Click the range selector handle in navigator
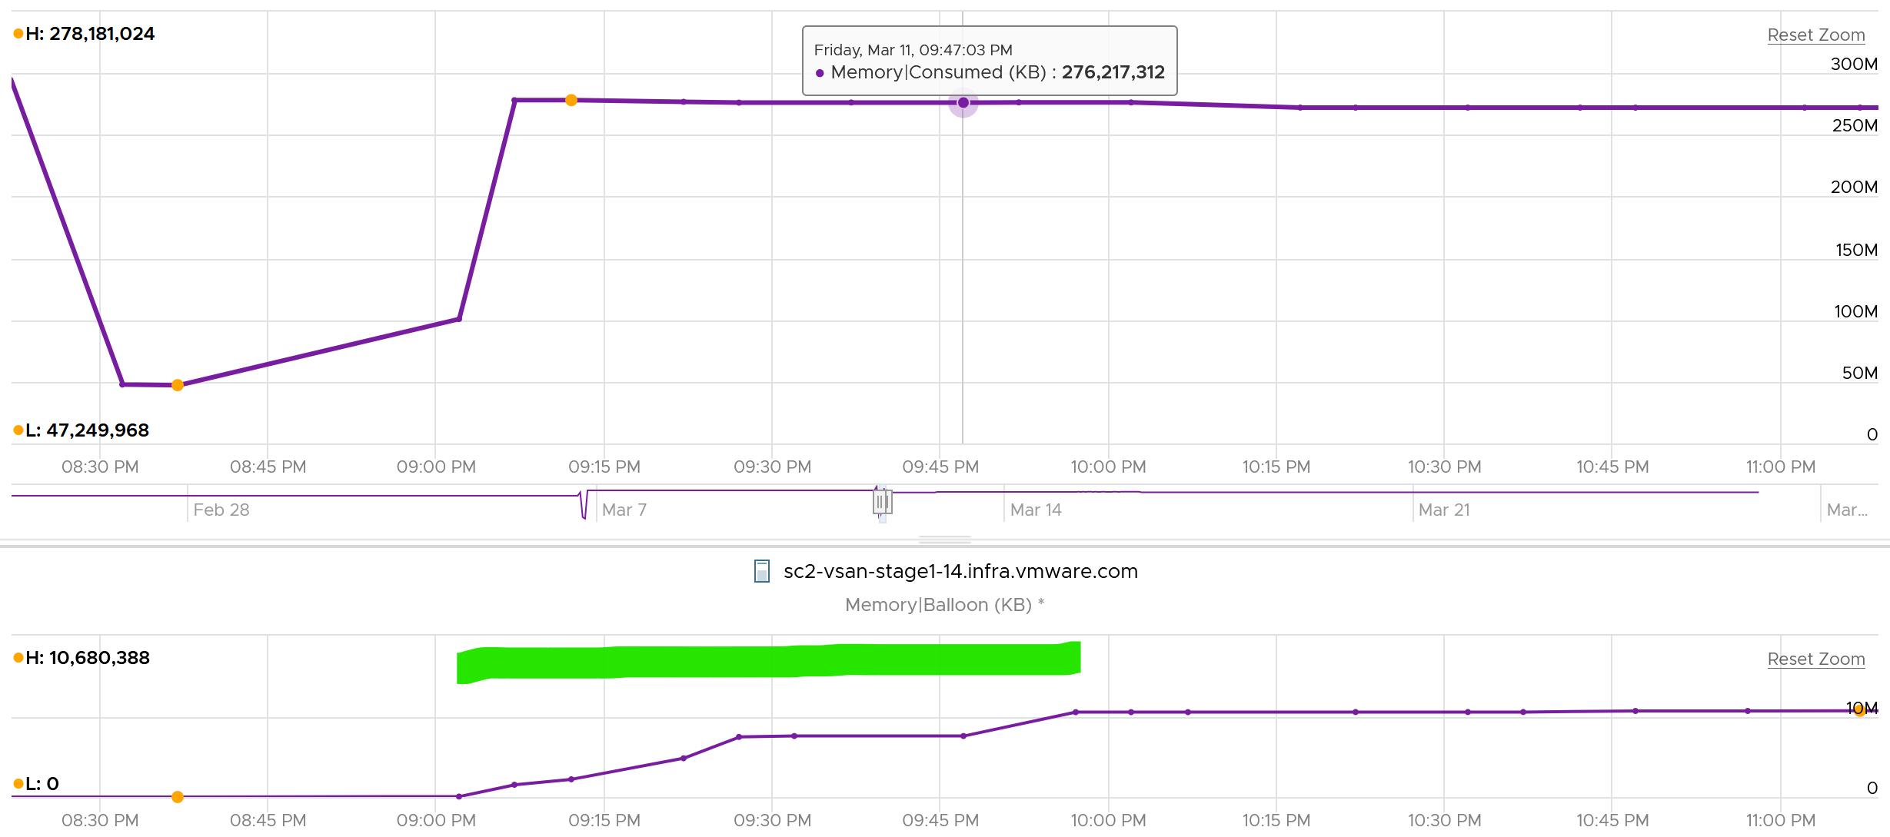 pyautogui.click(x=882, y=503)
